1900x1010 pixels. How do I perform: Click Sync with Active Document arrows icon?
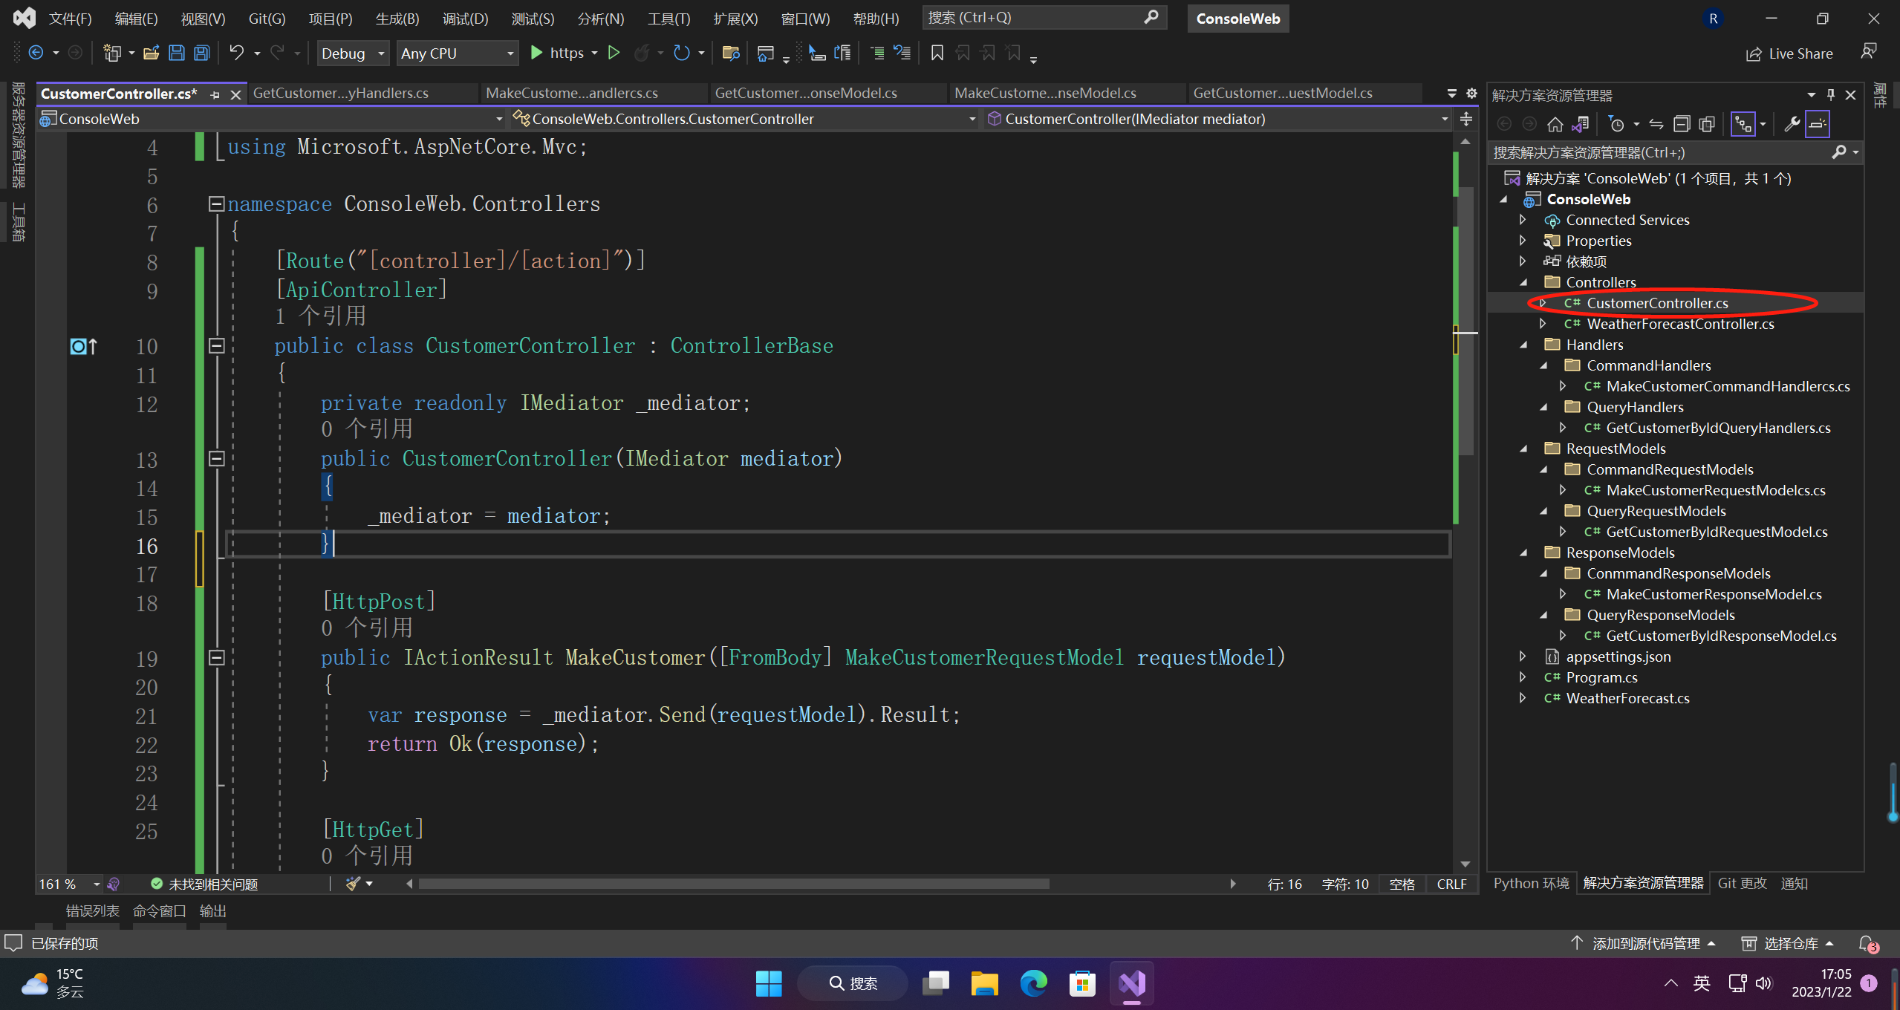[1656, 124]
